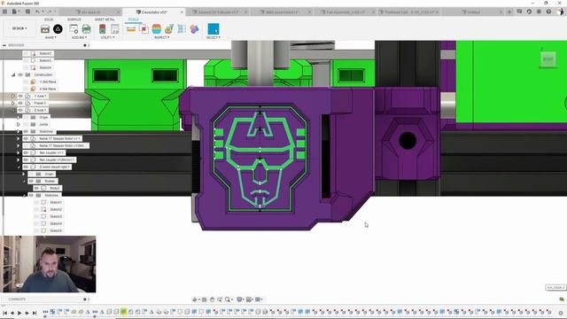The width and height of the screenshot is (567, 319).
Task: Expand the Y Axis 1 tree node
Action: (x=13, y=97)
